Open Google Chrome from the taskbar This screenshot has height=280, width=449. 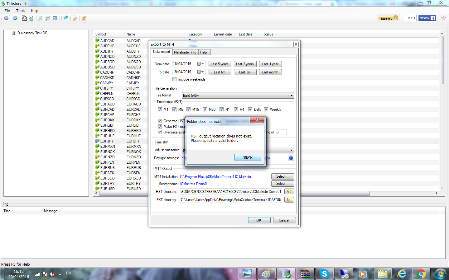pos(421,274)
